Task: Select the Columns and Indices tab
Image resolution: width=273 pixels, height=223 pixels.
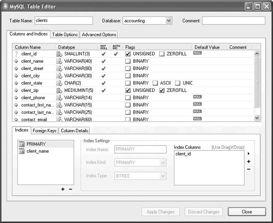Action: click(x=29, y=34)
